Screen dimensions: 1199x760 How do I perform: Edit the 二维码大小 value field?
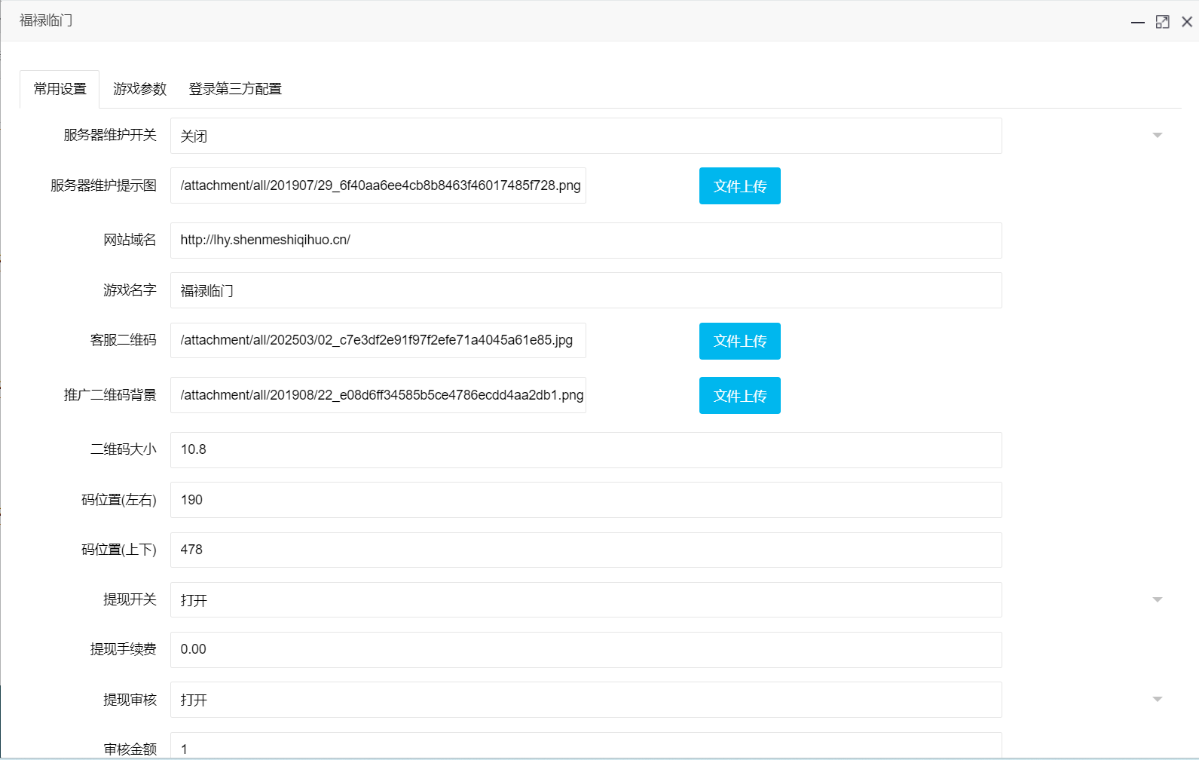[x=586, y=450]
